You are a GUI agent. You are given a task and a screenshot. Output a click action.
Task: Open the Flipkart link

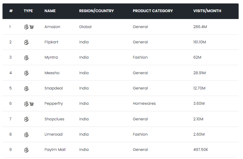(x=51, y=42)
